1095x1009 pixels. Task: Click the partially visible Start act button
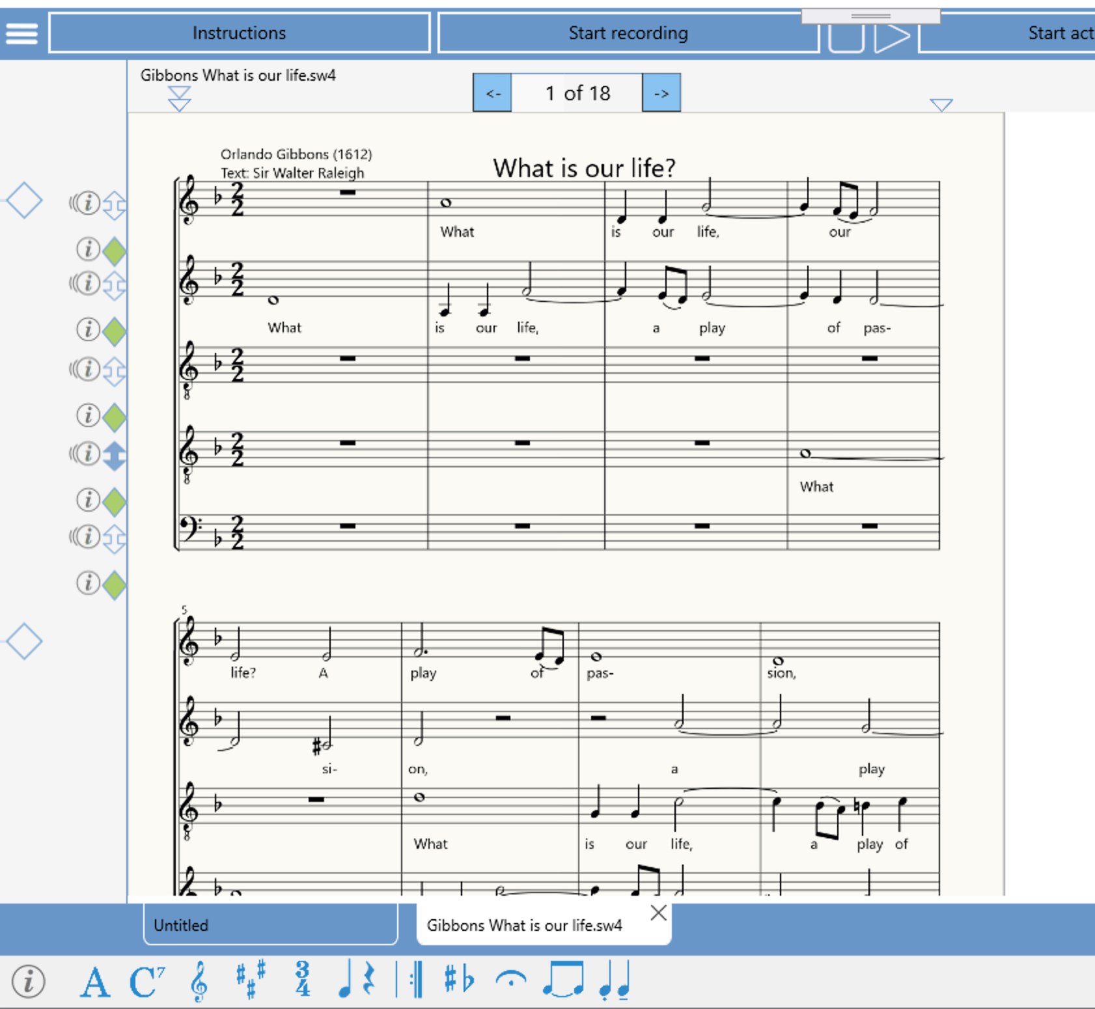tap(1008, 33)
